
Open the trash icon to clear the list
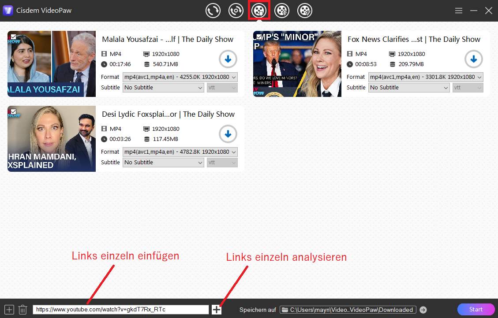click(21, 309)
